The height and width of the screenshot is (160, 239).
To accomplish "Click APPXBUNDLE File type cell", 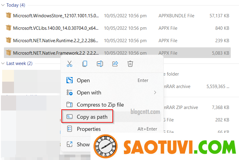I will pyautogui.click(x=176, y=16).
